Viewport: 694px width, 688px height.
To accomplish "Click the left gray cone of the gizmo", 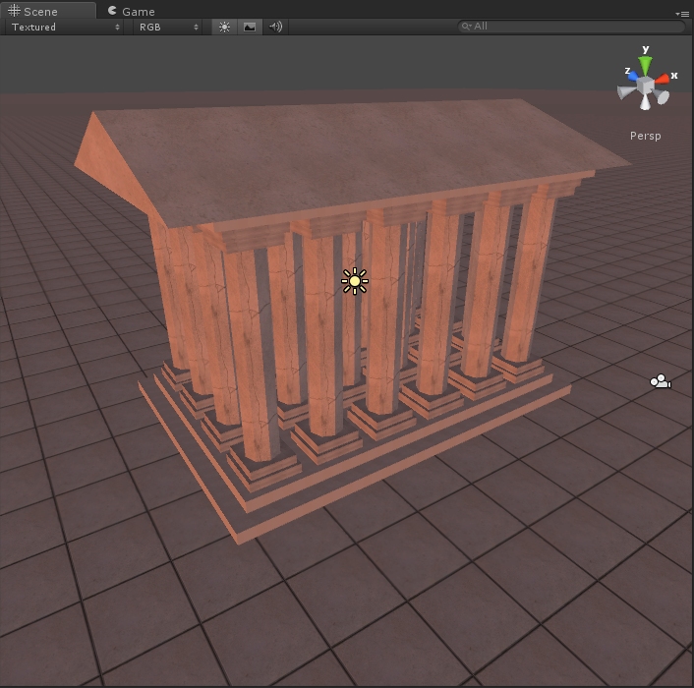I will (x=625, y=93).
